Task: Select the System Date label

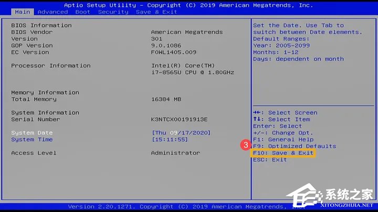Action: [x=31, y=132]
